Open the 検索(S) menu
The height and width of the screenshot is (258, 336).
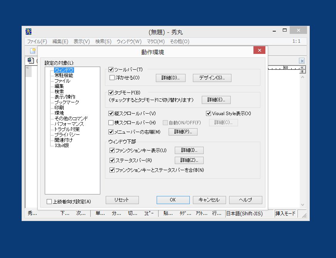(x=103, y=42)
